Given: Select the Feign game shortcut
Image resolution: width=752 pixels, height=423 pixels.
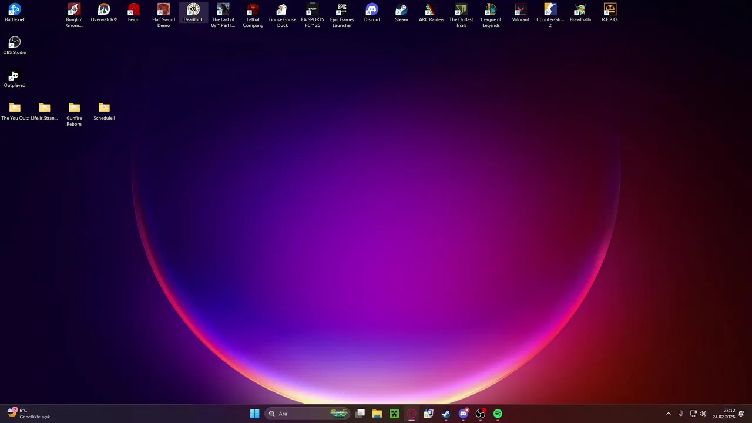Looking at the screenshot, I should click(133, 13).
